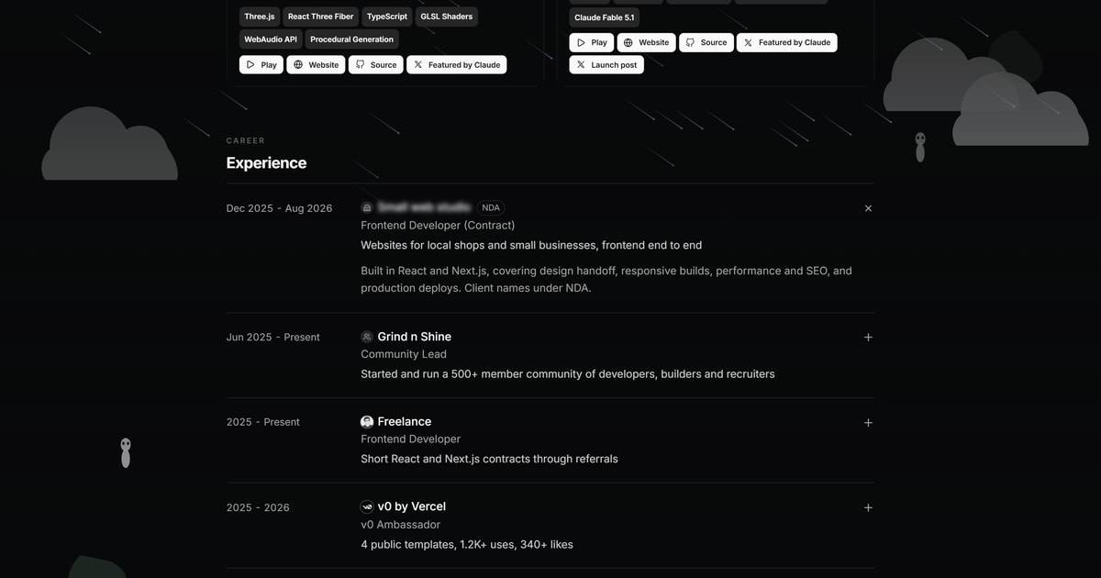
Task: Select the TypeScript tag
Action: (387, 17)
